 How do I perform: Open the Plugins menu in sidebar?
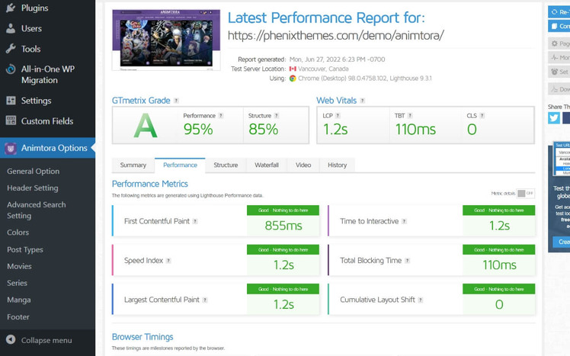click(34, 8)
